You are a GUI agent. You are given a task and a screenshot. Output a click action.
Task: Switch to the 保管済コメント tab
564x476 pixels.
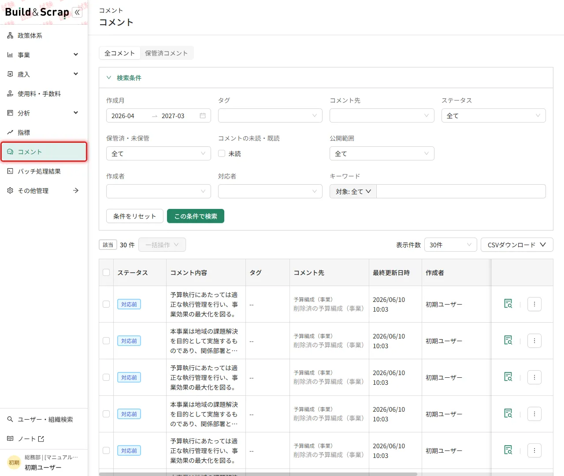click(167, 53)
